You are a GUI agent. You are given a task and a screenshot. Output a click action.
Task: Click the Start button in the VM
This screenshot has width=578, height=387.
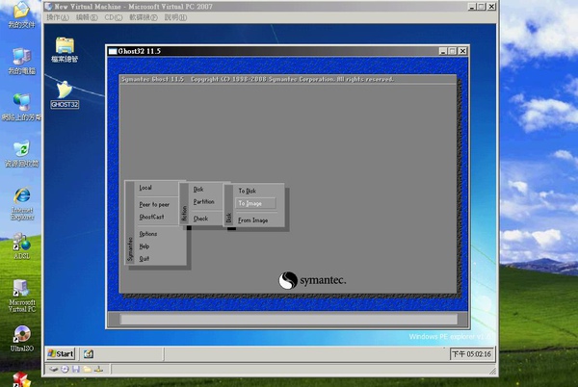pyautogui.click(x=61, y=354)
